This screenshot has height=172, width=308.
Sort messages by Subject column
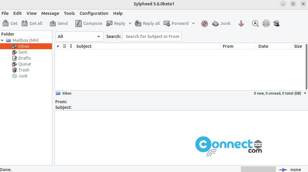(147, 46)
